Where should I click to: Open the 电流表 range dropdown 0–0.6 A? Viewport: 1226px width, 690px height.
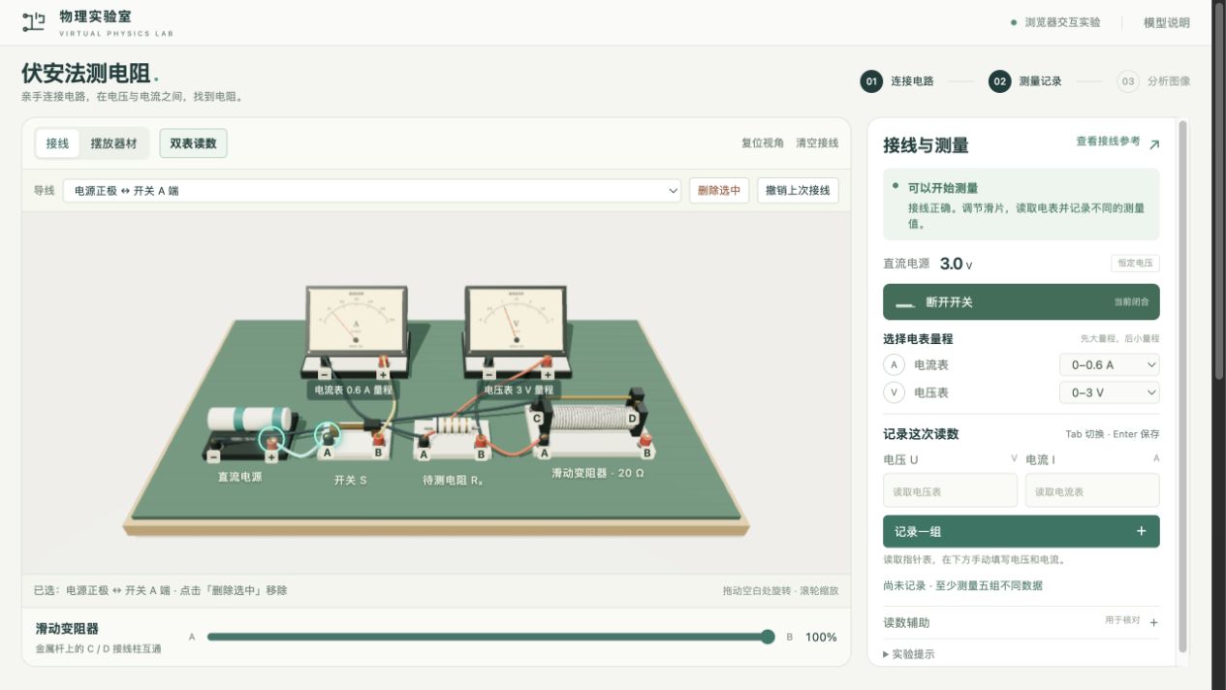tap(1109, 365)
